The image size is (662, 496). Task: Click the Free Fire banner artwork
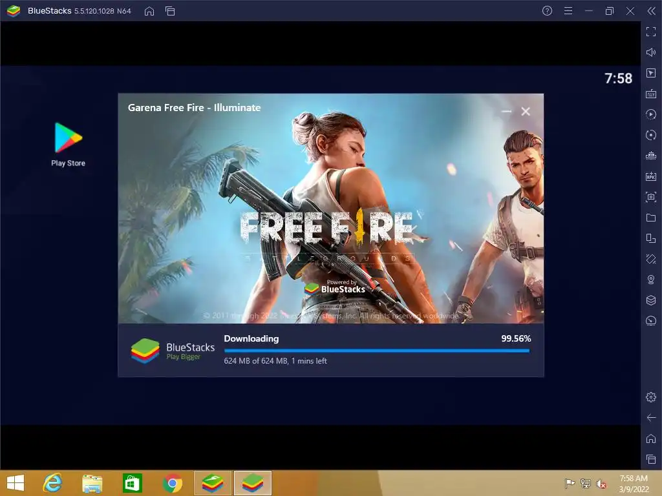coord(330,209)
